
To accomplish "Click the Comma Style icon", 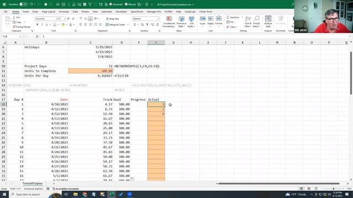I will 147,25.
